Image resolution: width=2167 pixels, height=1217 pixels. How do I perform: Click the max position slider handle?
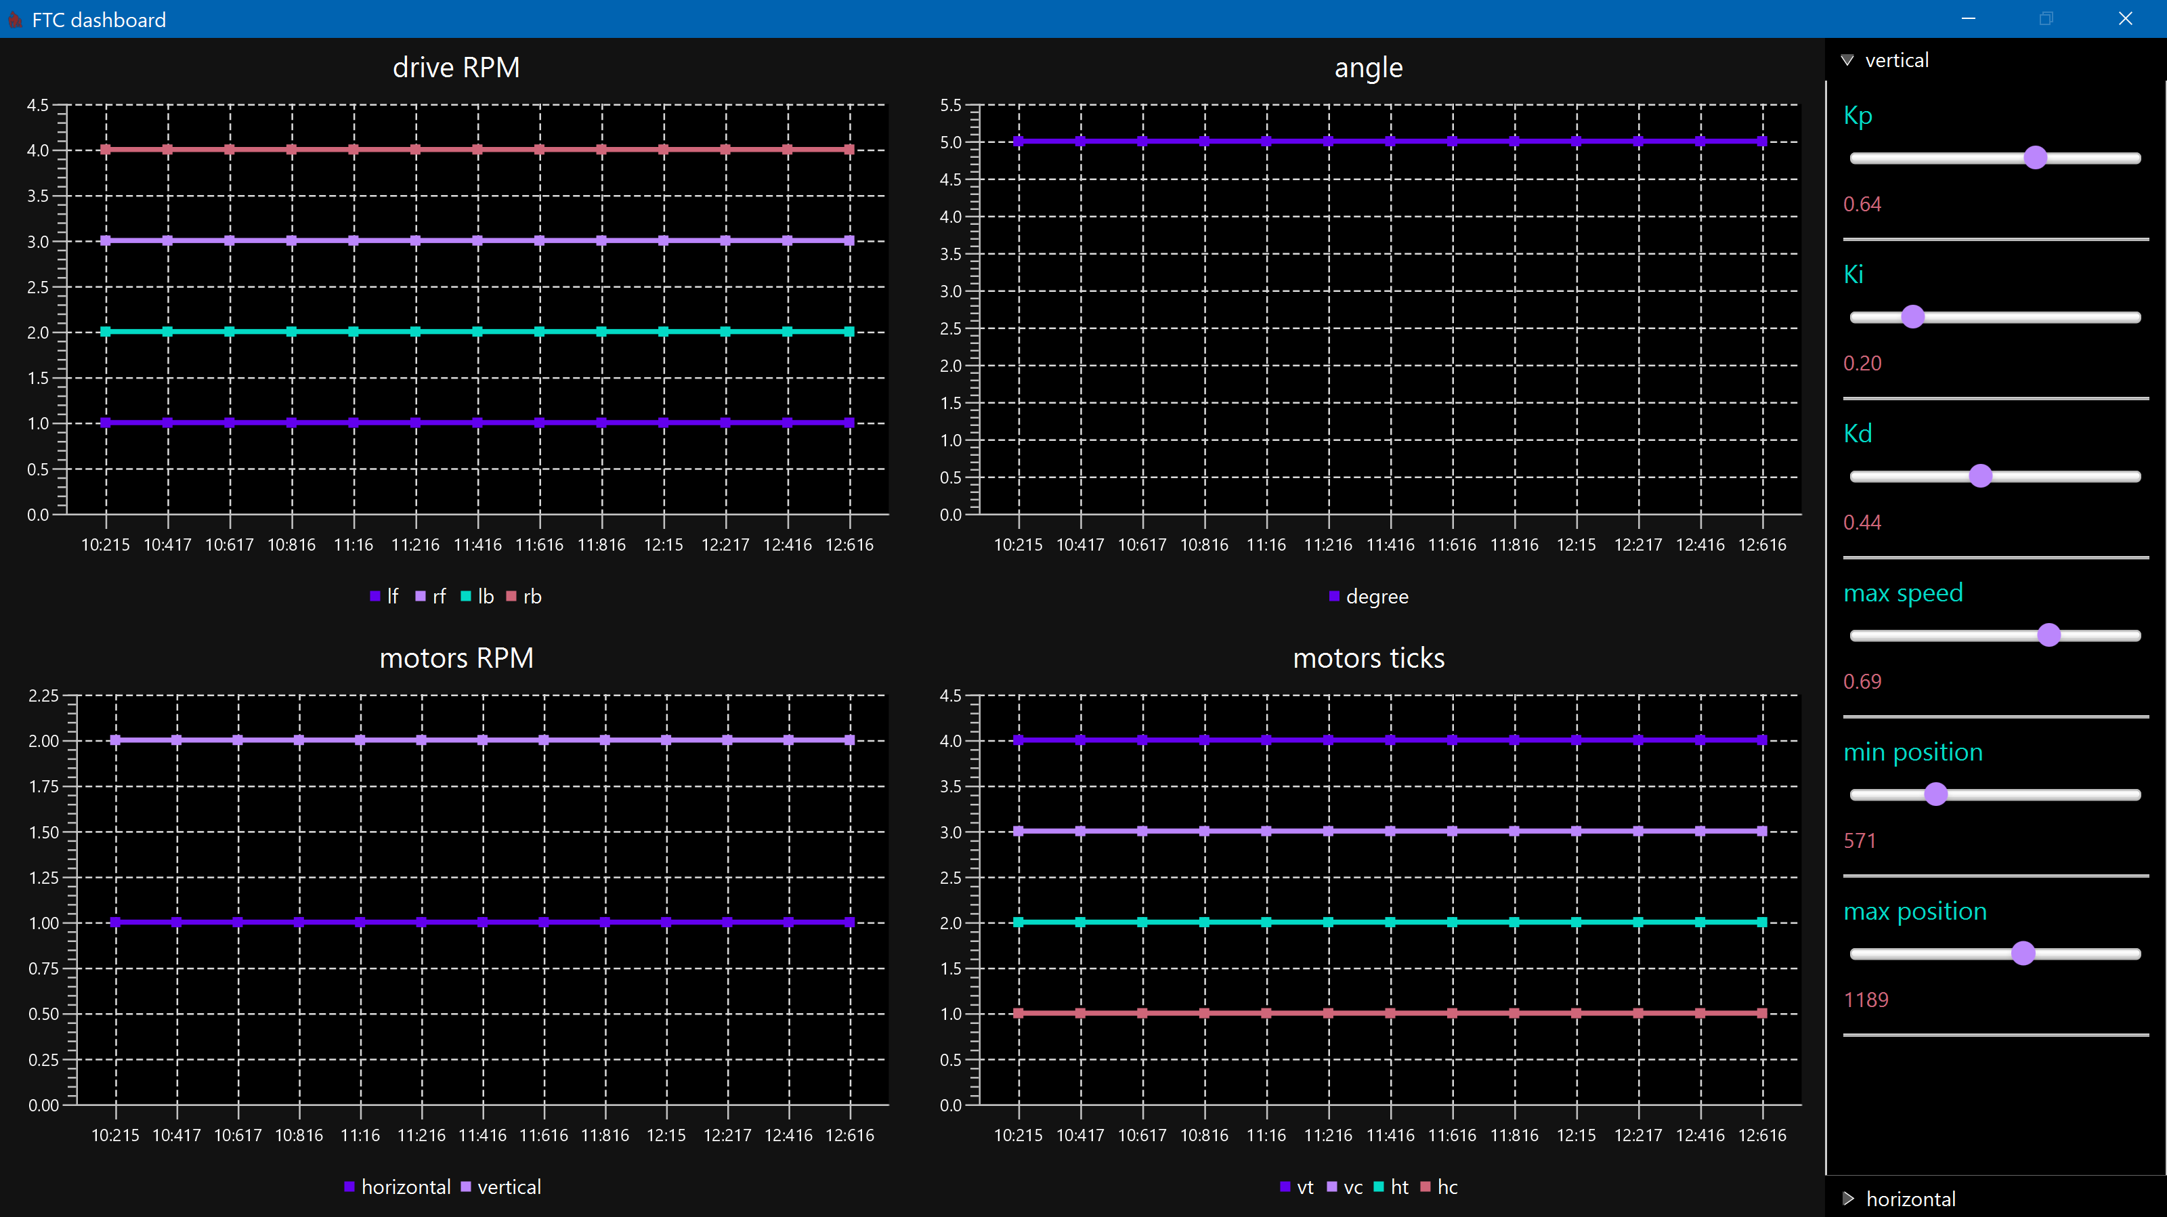point(2023,953)
